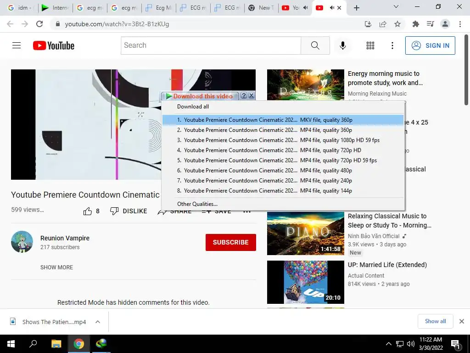Choose item 2 MP4 file, quality 360p
The image size is (470, 353).
283,130
